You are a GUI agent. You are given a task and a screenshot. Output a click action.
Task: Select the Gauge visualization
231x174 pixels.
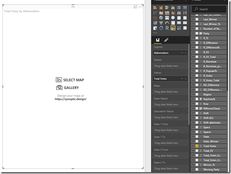(x=167, y=23)
